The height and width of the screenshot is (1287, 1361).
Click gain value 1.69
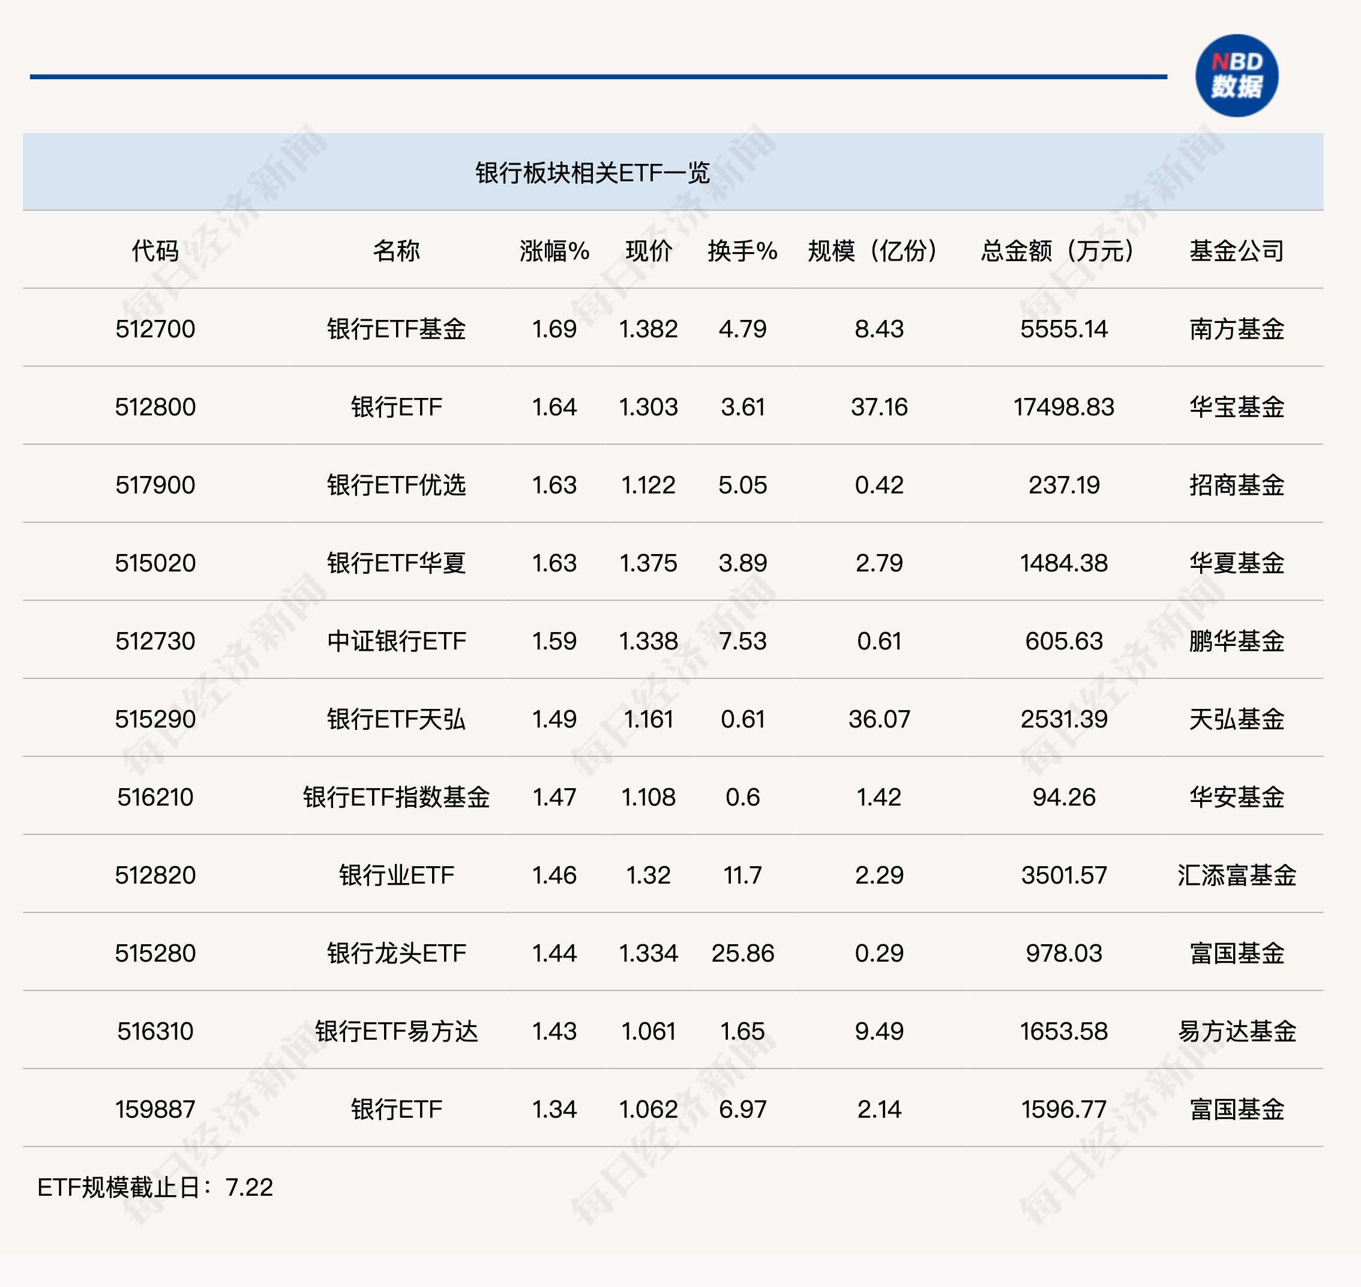tap(554, 330)
